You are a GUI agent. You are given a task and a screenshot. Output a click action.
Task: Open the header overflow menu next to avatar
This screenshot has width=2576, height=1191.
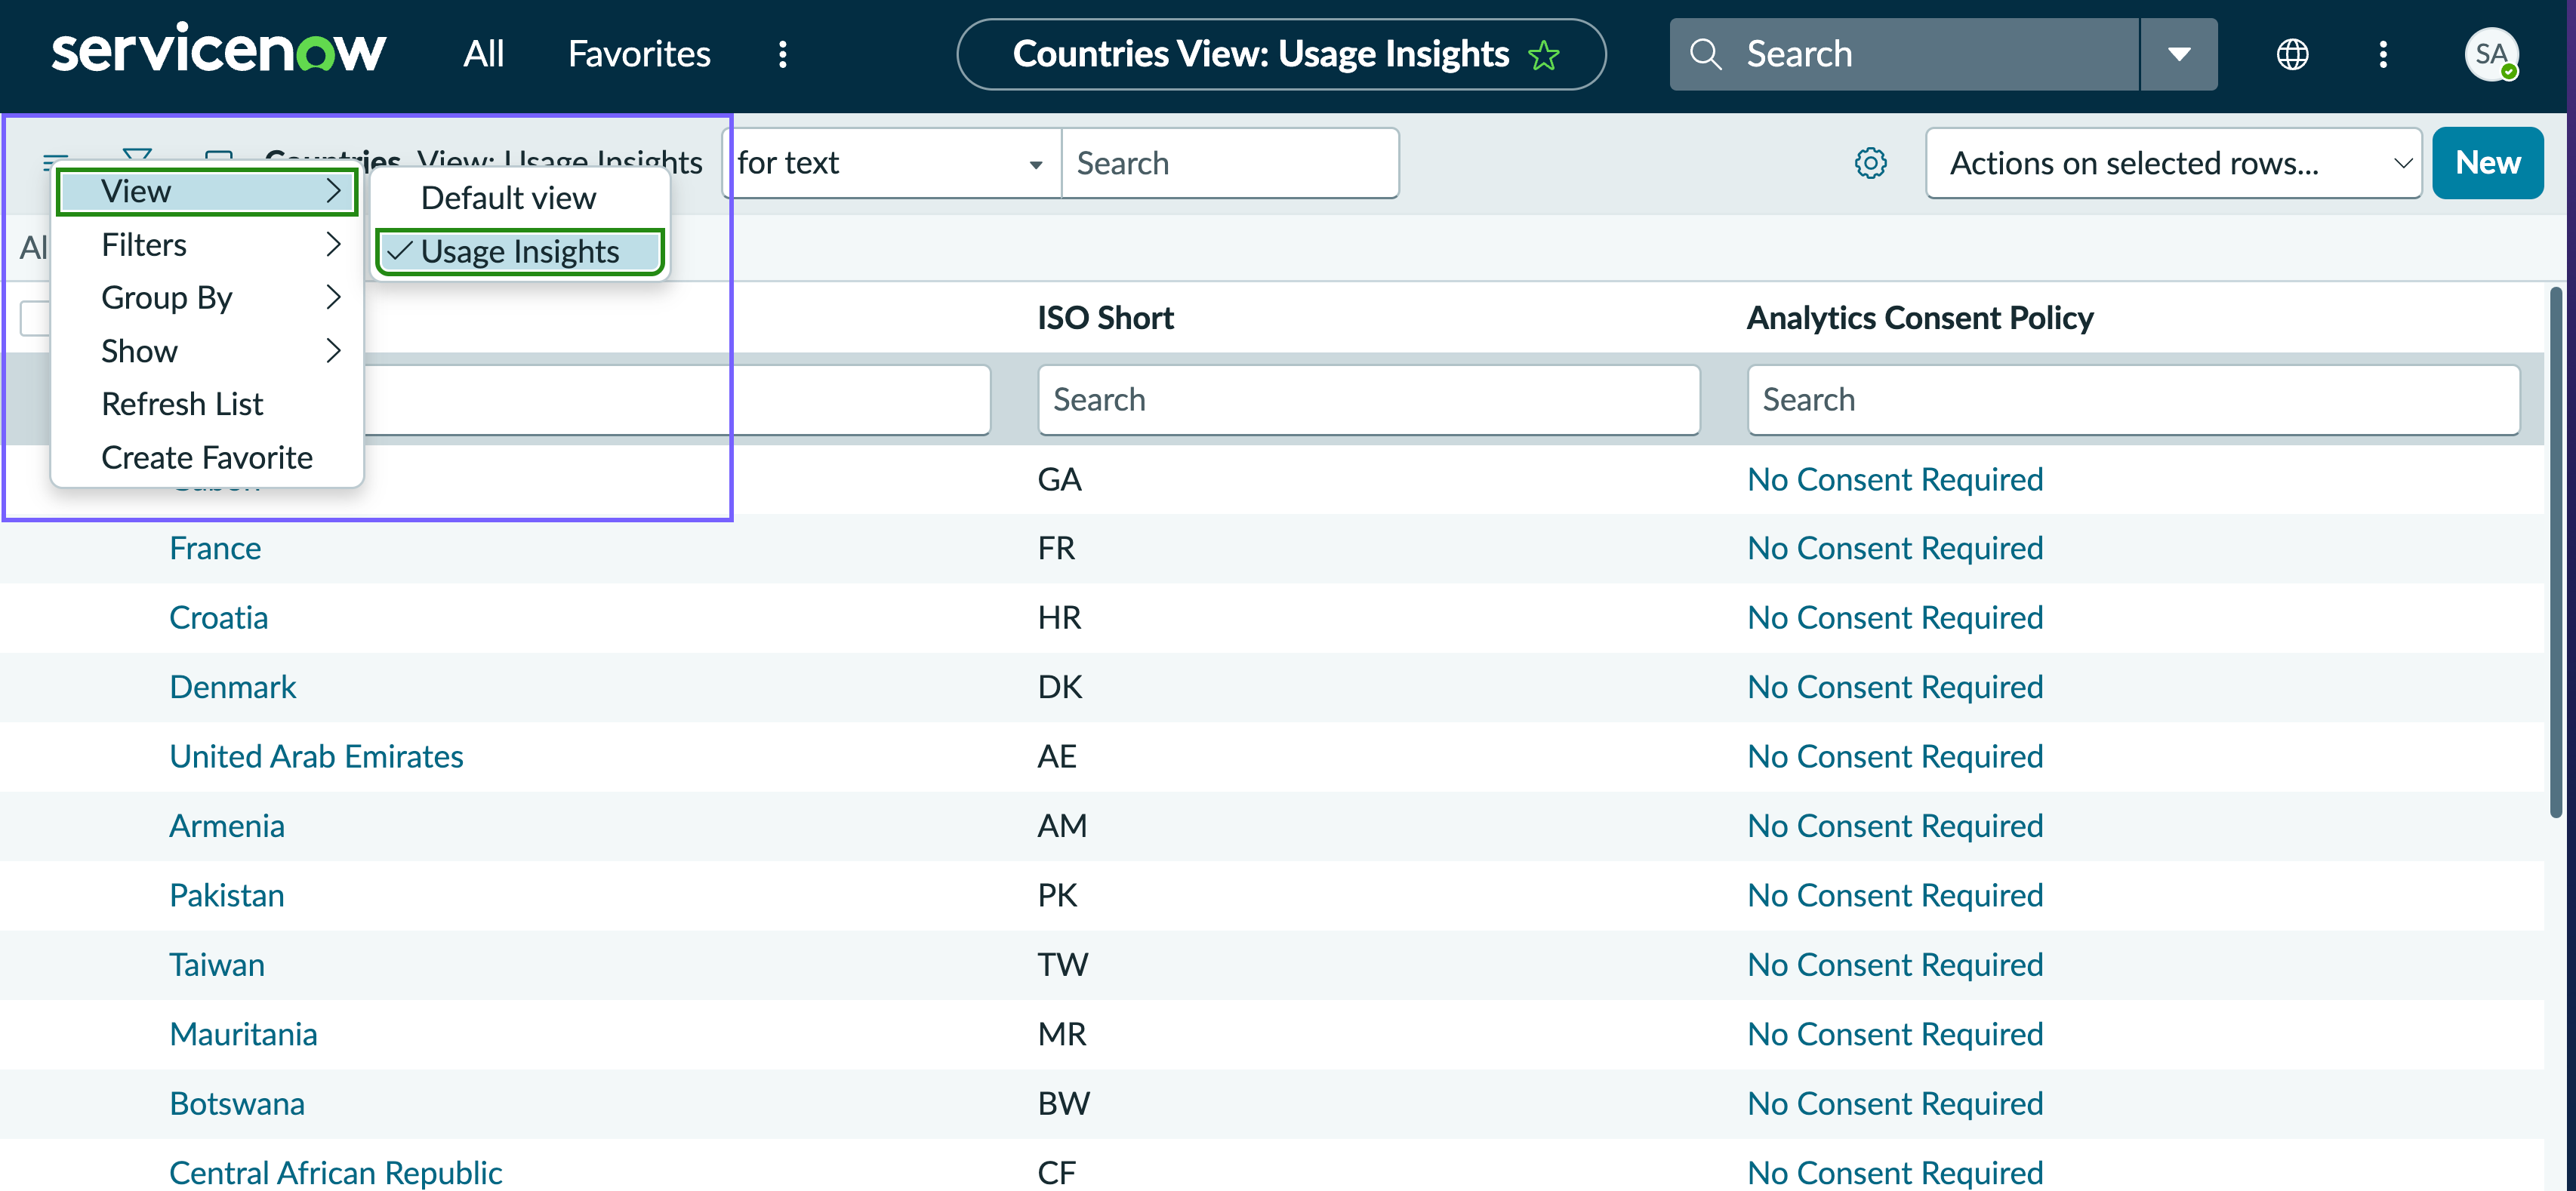point(2383,54)
